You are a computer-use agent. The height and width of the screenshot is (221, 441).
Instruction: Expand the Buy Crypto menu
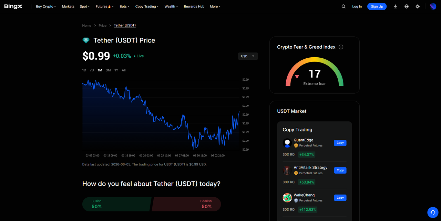[46, 7]
